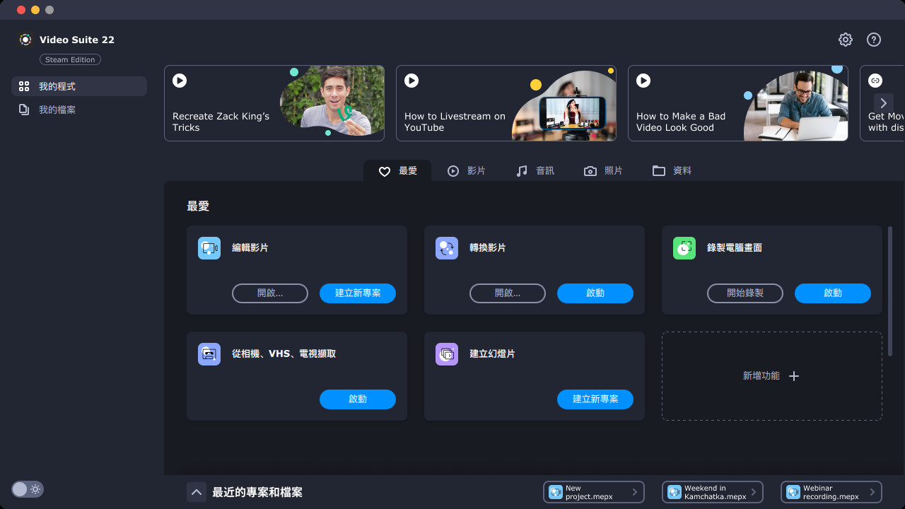Open the New project.mepx recent file
The width and height of the screenshot is (905, 509).
tap(593, 492)
